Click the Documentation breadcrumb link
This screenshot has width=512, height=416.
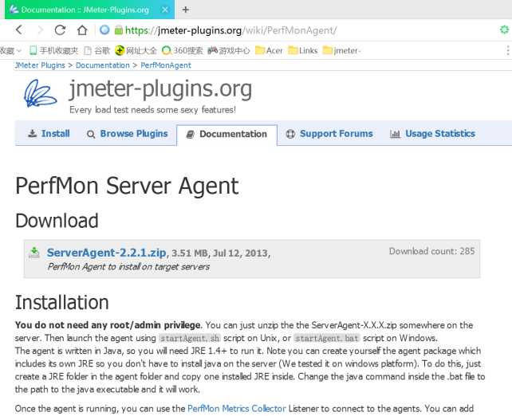103,65
